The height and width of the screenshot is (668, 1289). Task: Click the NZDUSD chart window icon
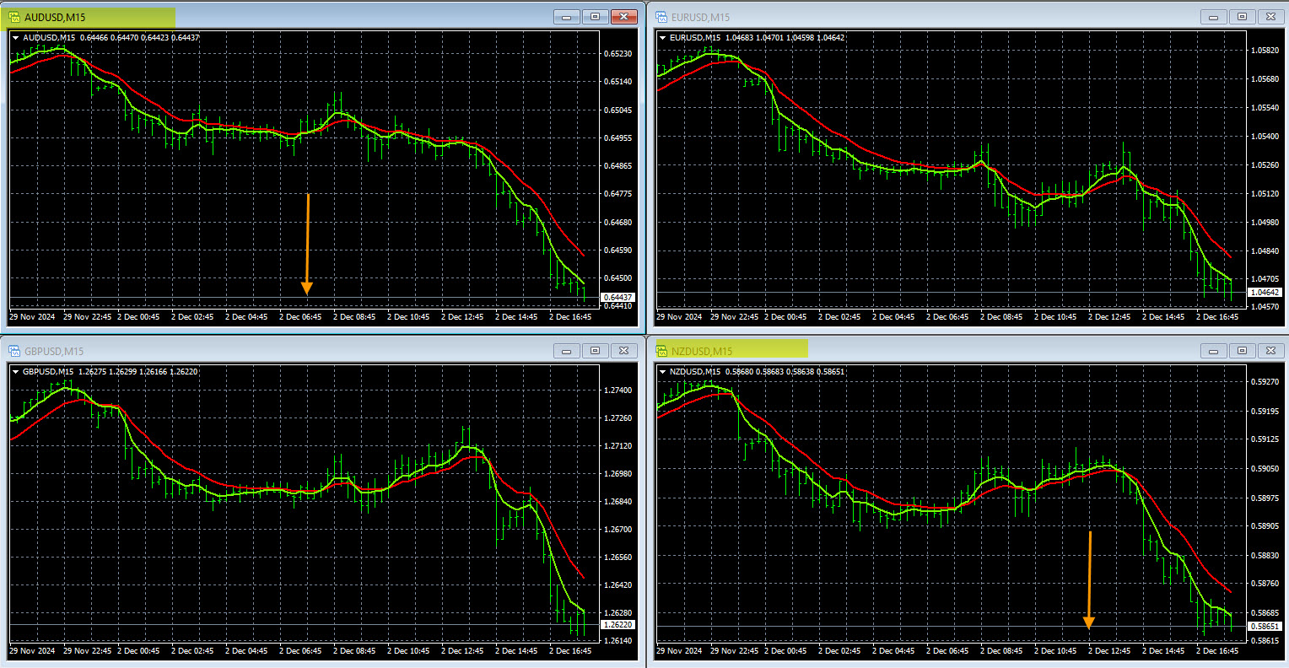coord(662,351)
